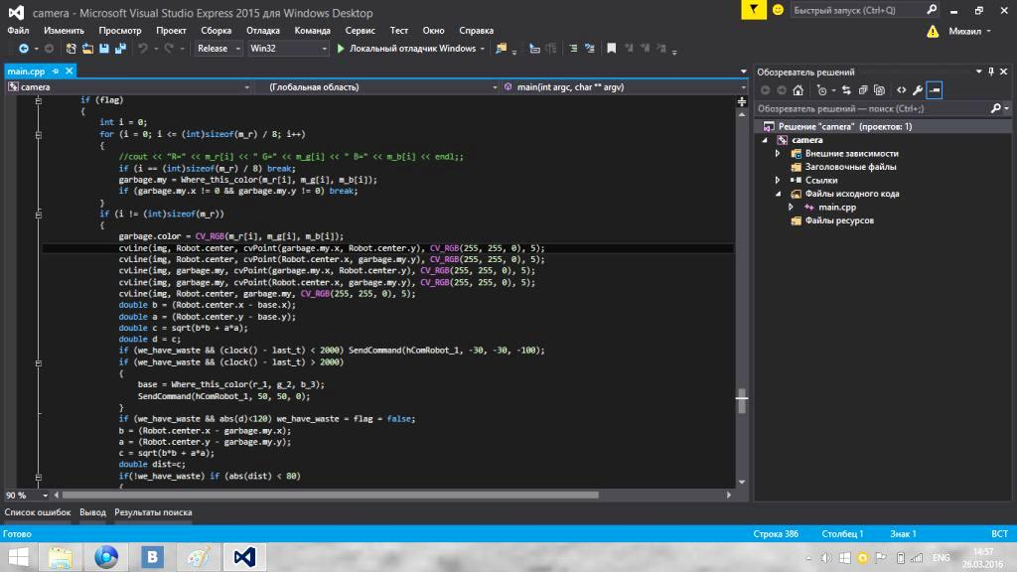
Task: Toggle the preview selected items button
Action: tap(935, 90)
